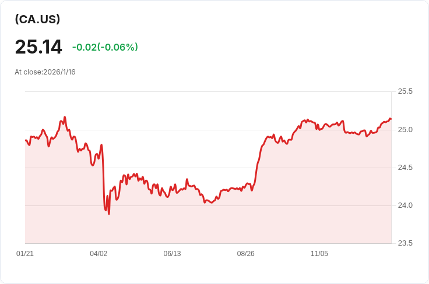The image size is (429, 284).
Task: Click the 01/21 date on x-axis
Action: point(25,254)
